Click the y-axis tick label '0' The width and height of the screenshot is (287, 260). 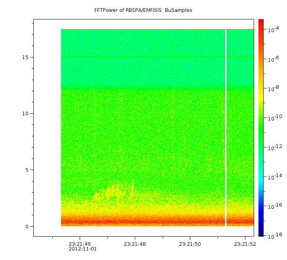(x=27, y=227)
